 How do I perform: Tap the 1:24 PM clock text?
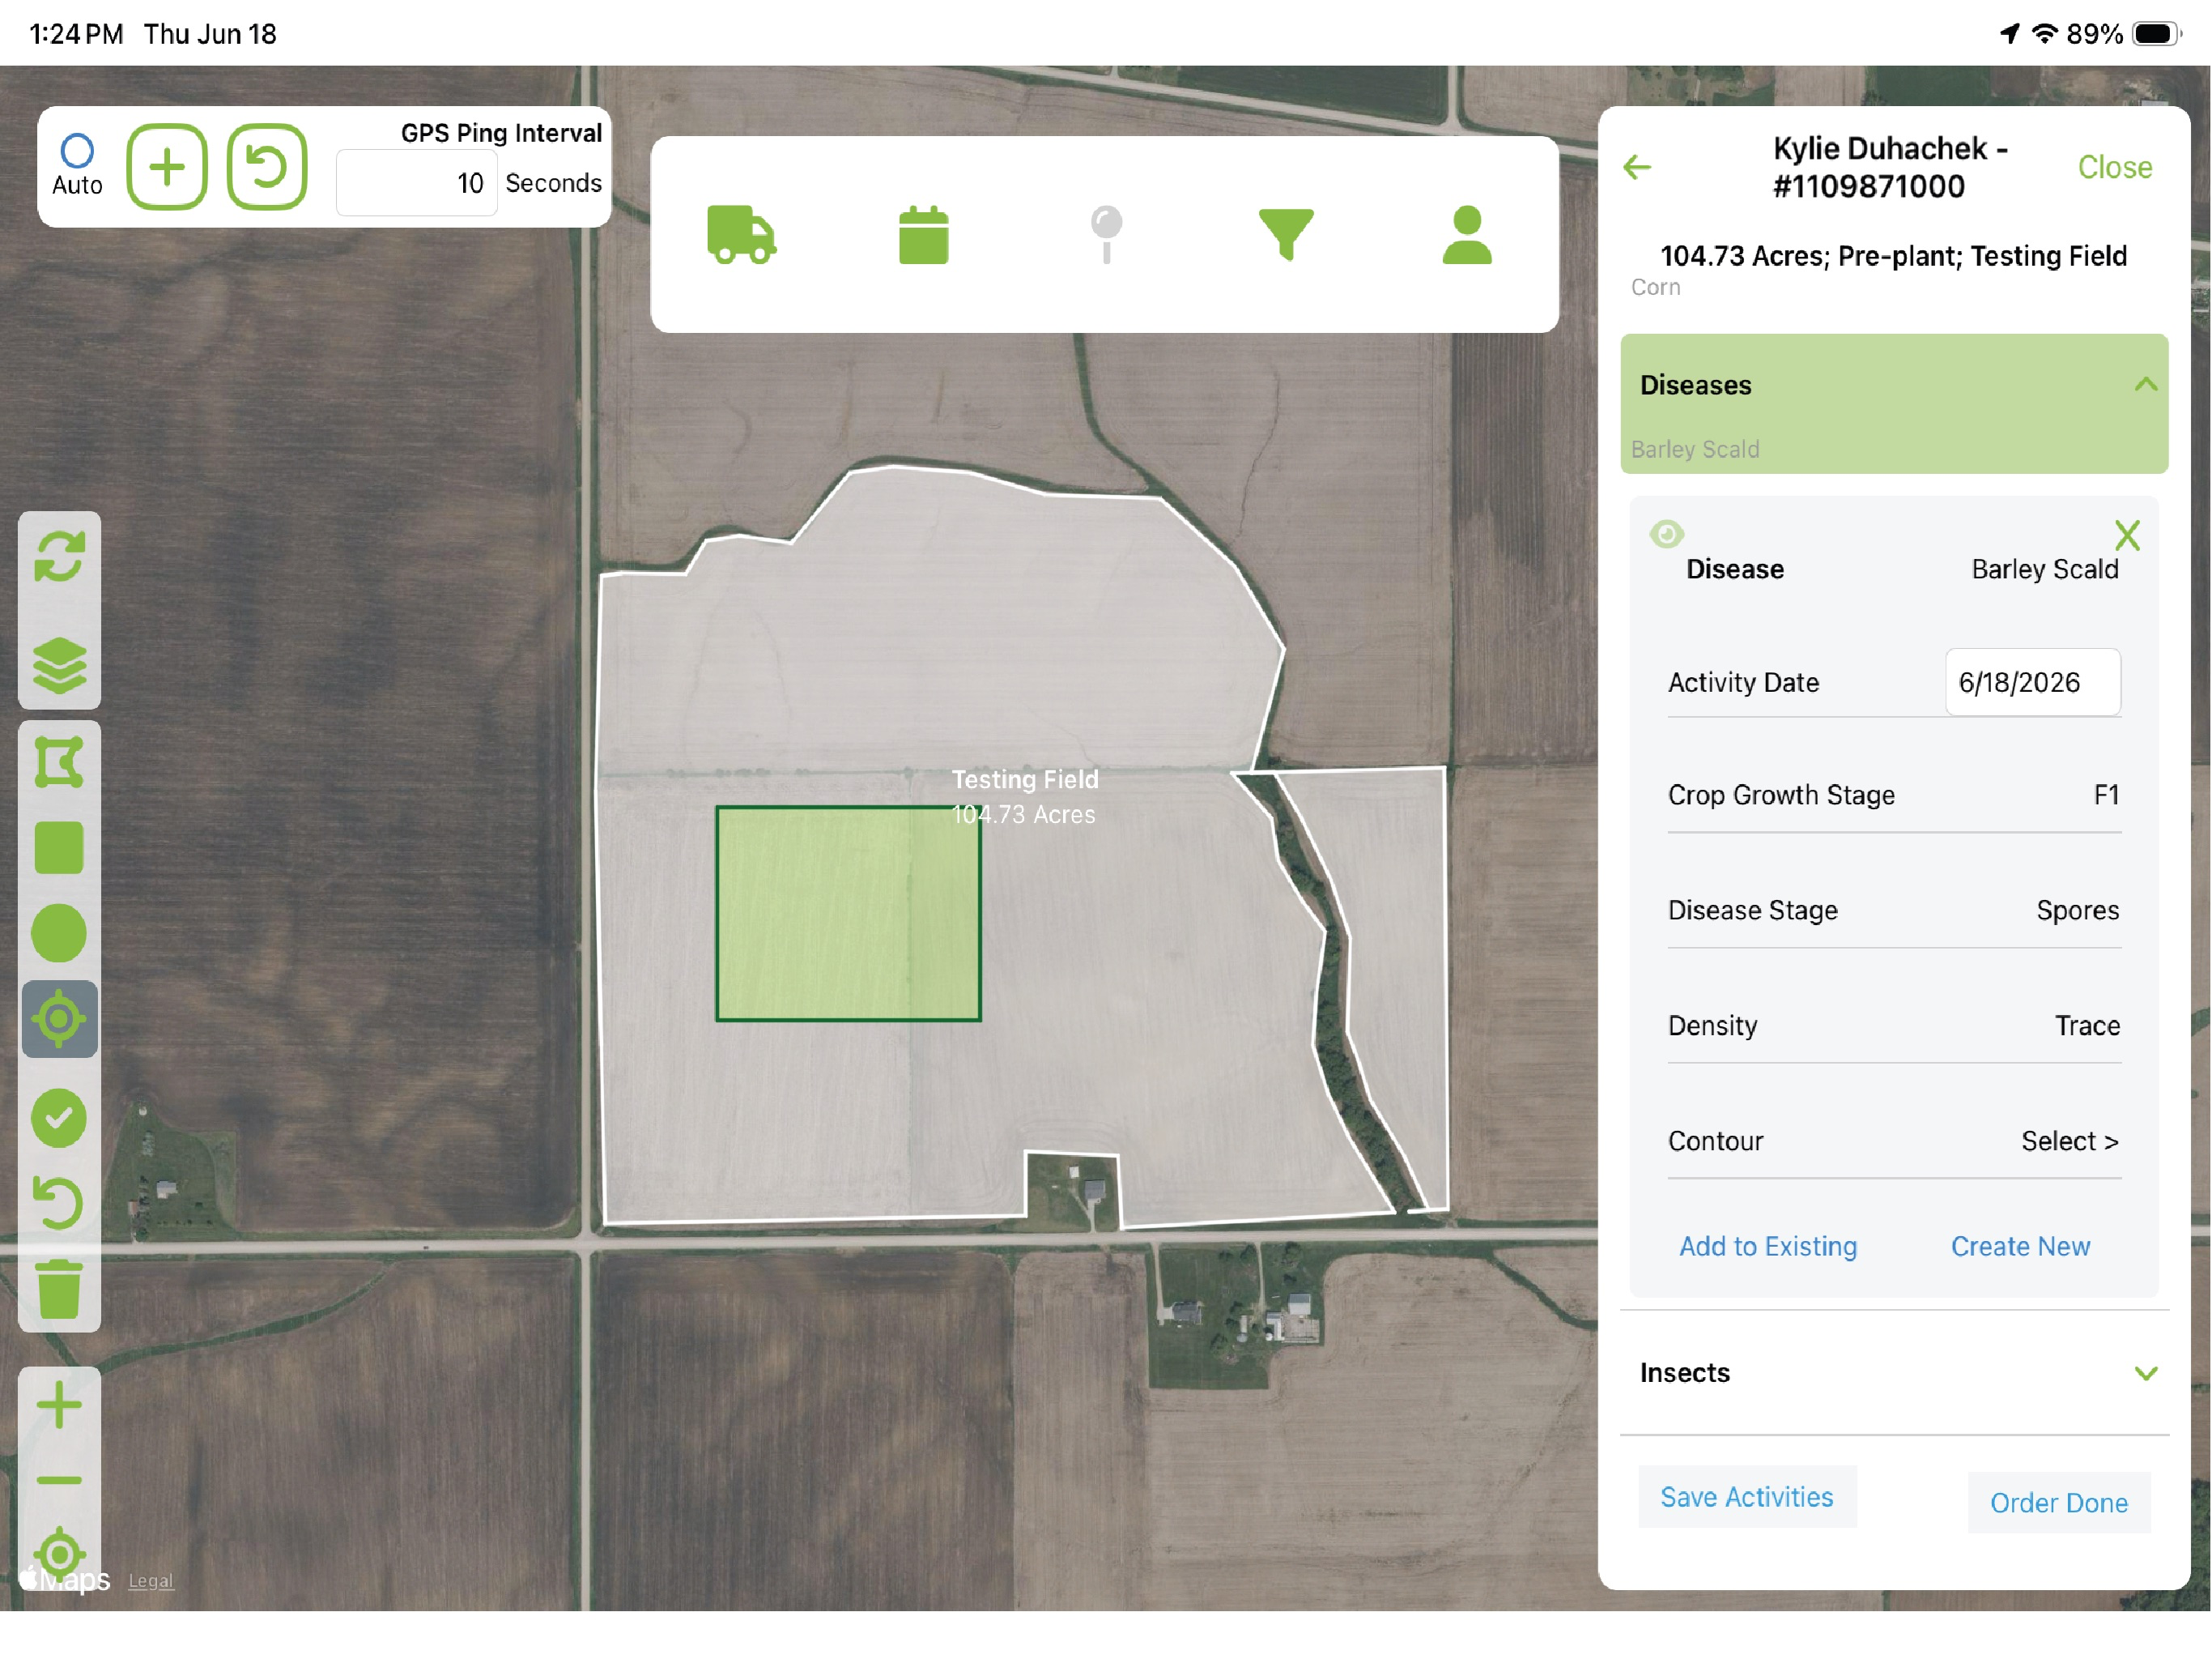[x=76, y=34]
